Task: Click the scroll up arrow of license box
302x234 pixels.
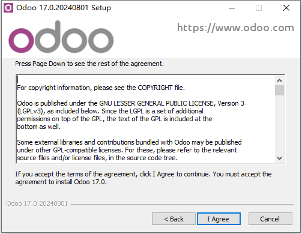Action: [279, 80]
